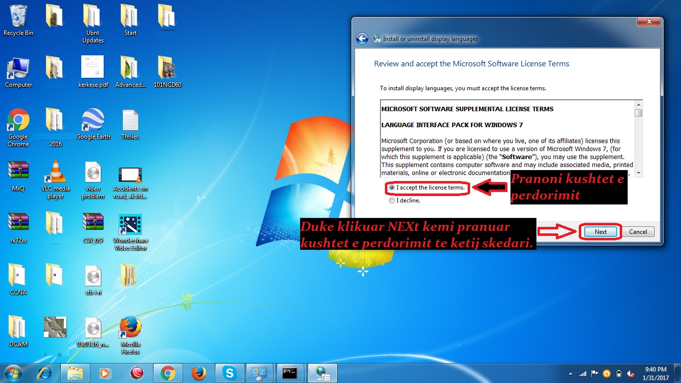
Task: Select Mozilla Firefox desktop shortcut
Action: tap(130, 335)
